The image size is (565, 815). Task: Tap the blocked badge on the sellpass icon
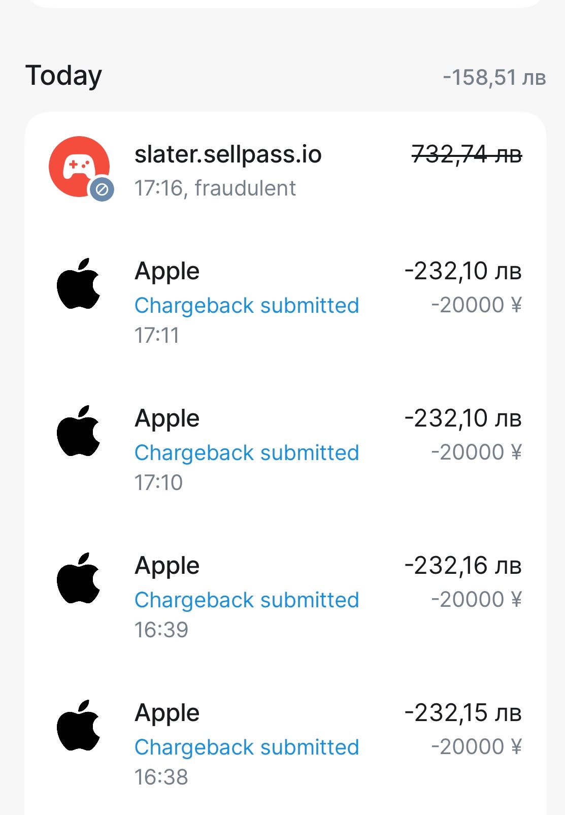(x=102, y=190)
